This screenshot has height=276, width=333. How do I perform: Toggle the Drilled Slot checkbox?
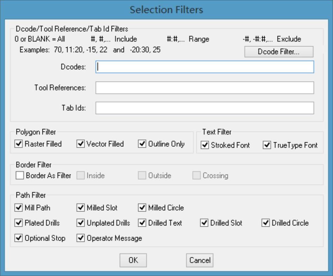(x=204, y=223)
